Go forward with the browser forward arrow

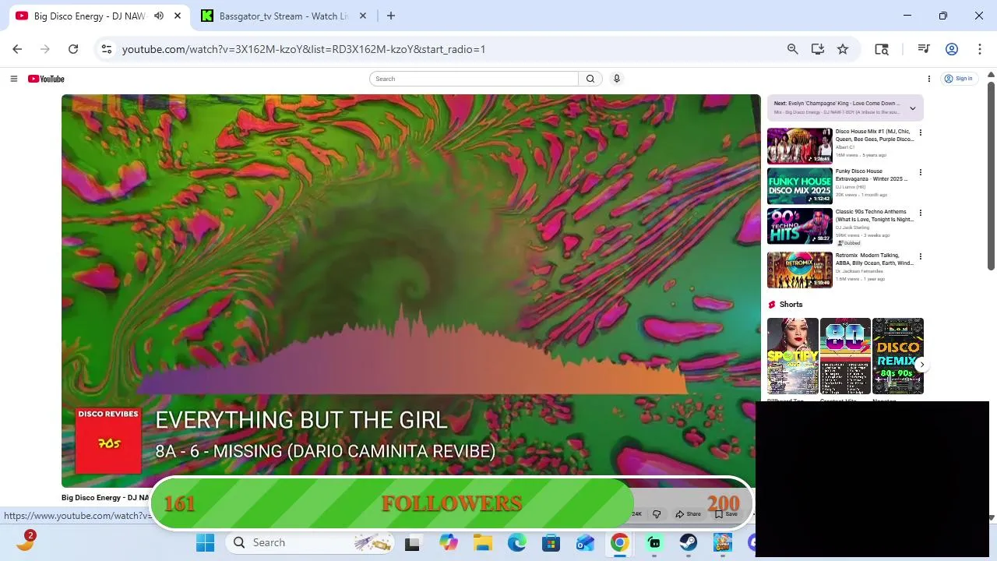tap(45, 49)
